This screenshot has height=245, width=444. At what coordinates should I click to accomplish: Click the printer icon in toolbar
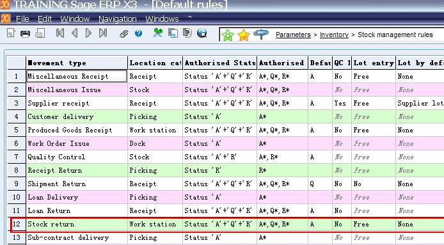[x=25, y=34]
